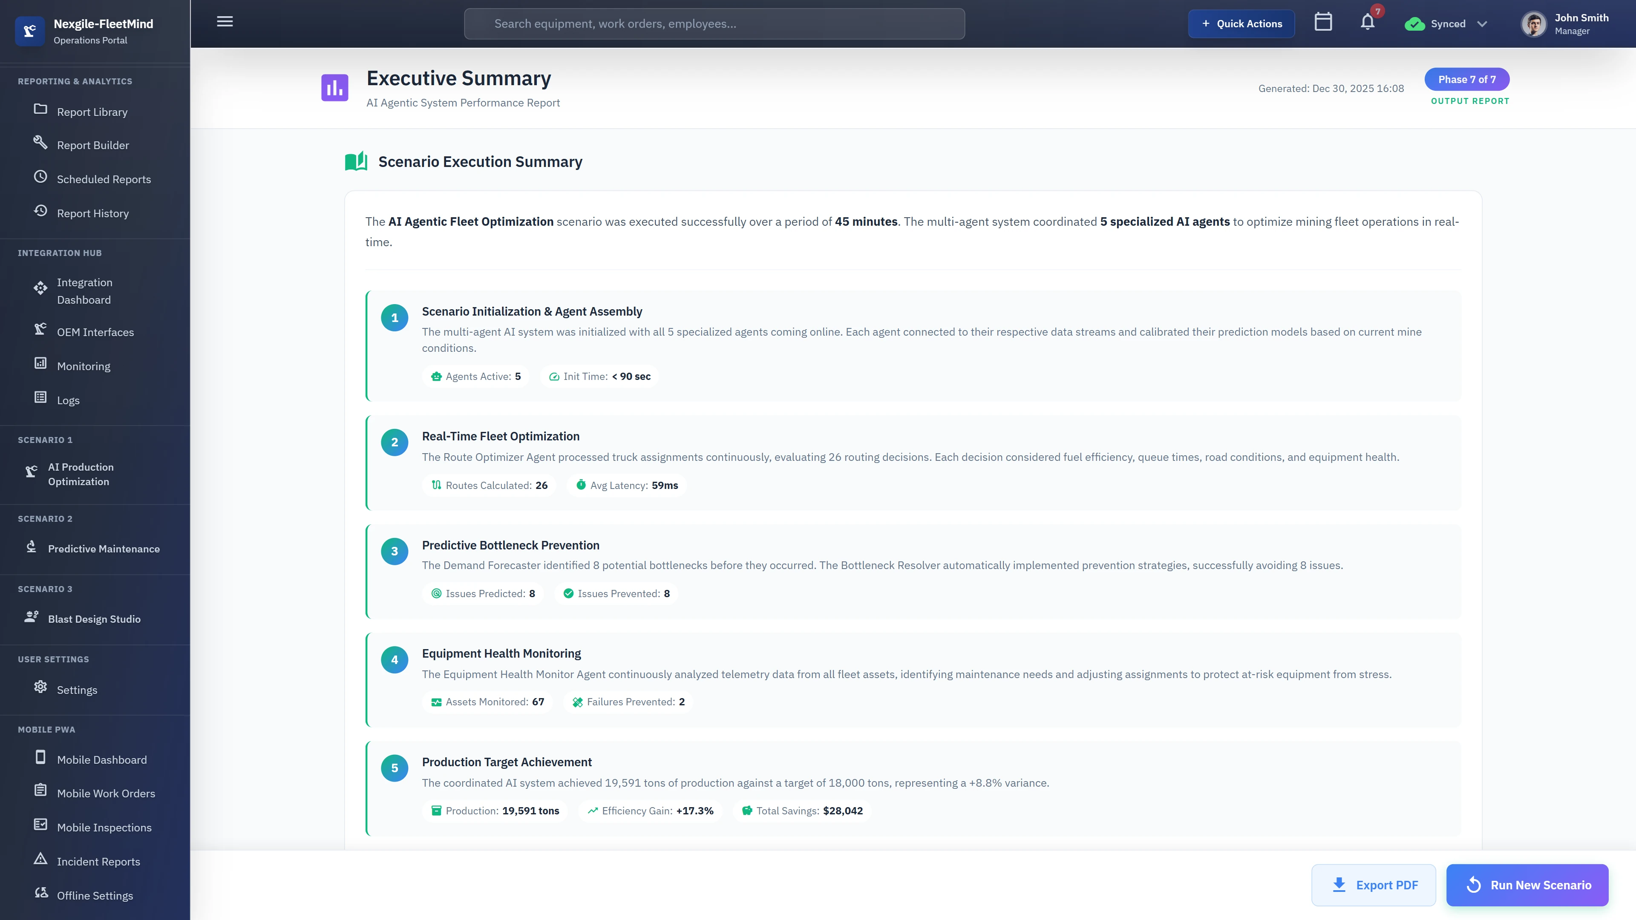
Task: Open the Integration Dashboard
Action: click(84, 291)
